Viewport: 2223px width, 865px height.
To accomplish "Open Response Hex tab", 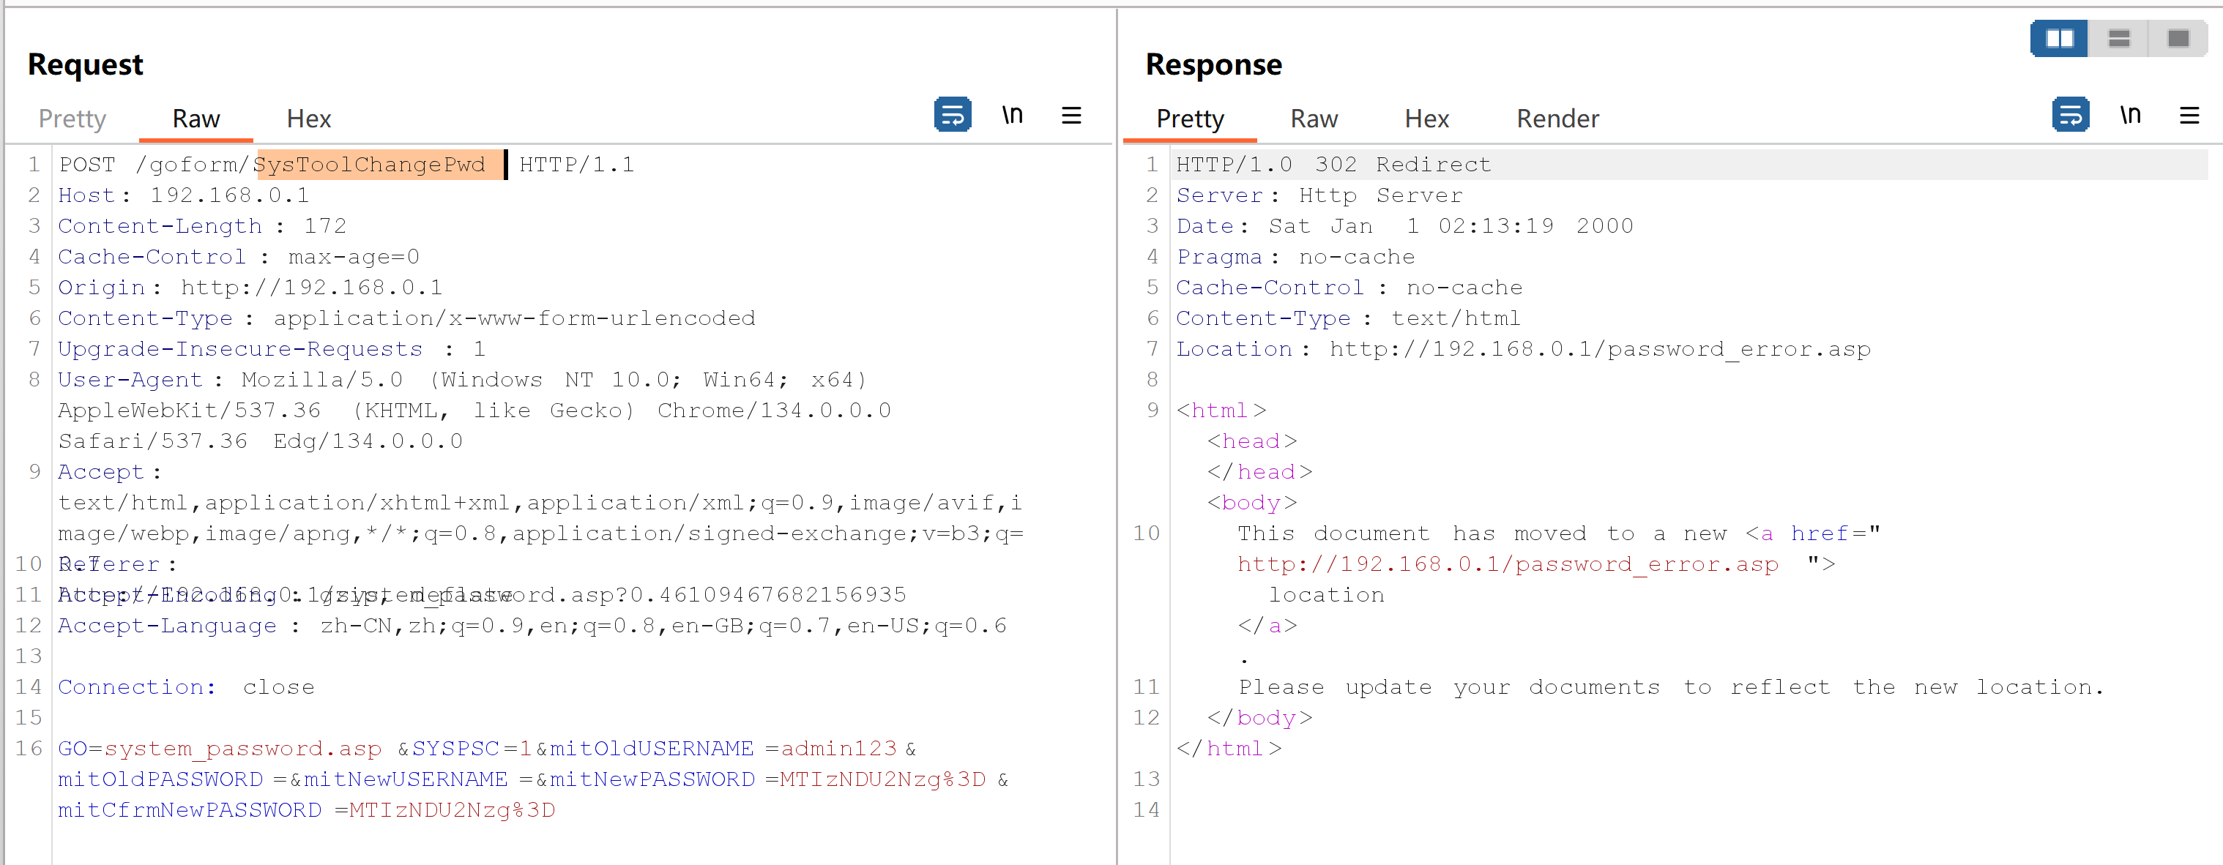I will tap(1426, 119).
